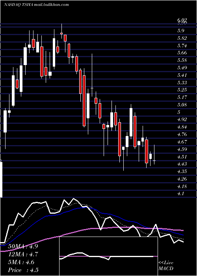Click the 4.51 price axis label
This screenshot has height=276, width=197.
[x=182, y=157]
